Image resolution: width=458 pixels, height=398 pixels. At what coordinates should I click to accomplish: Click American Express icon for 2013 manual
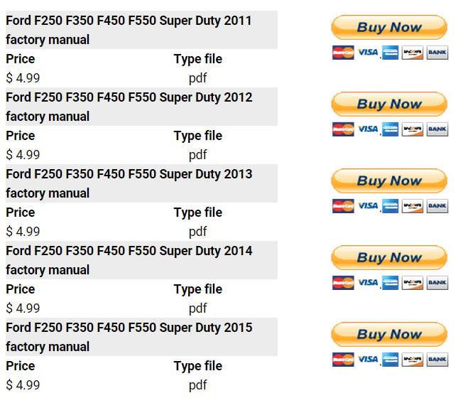tap(390, 206)
